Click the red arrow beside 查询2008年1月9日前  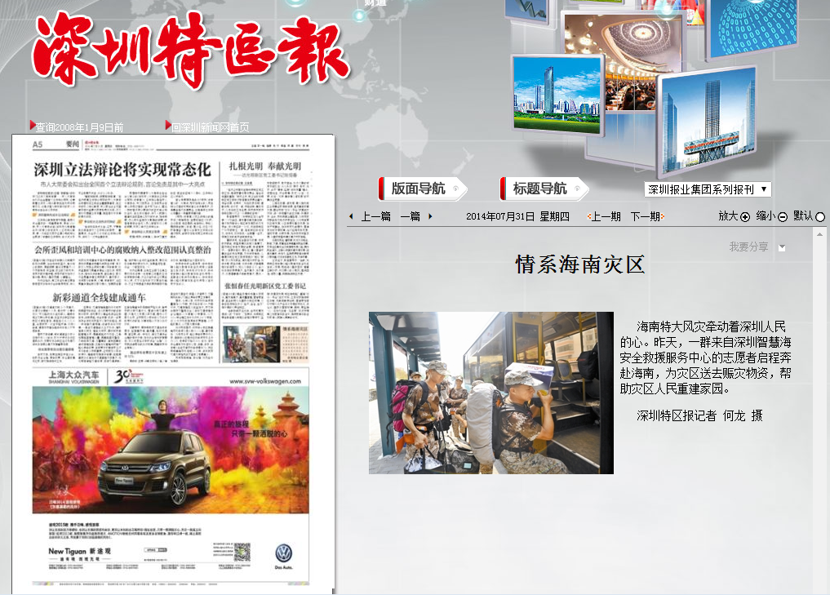[33, 126]
